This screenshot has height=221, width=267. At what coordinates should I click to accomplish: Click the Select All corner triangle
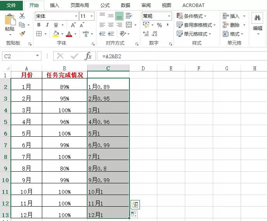pos(8,68)
